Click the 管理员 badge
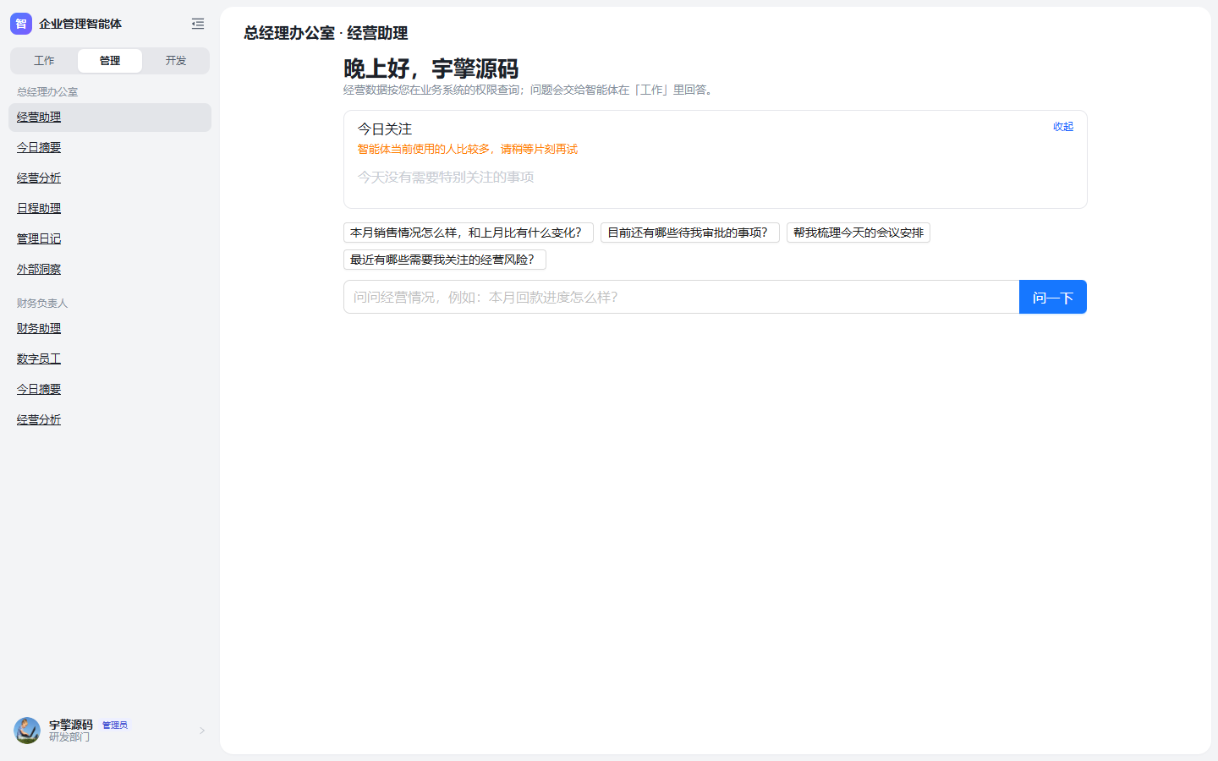 [115, 725]
